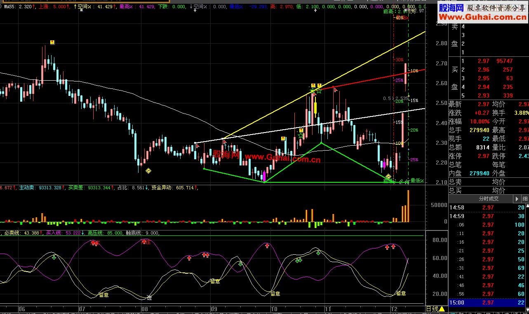
Task: Click the red 30% level label near the last candle
Action: pos(400,60)
